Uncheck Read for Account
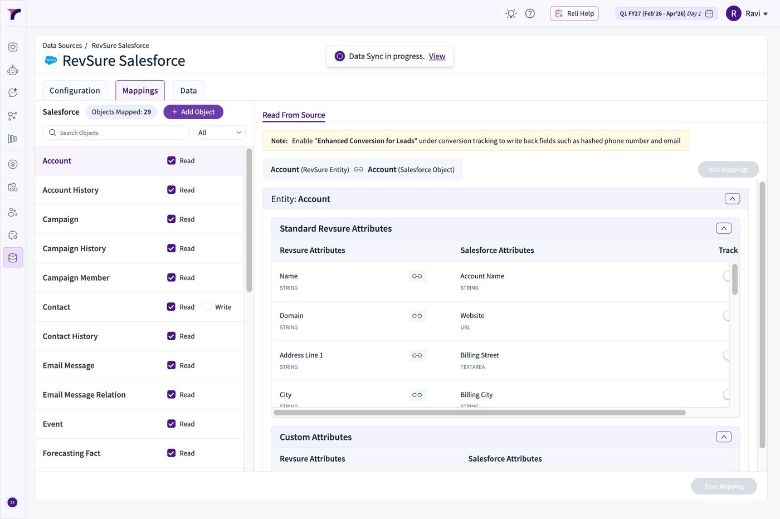Viewport: 780px width, 519px height. tap(171, 160)
